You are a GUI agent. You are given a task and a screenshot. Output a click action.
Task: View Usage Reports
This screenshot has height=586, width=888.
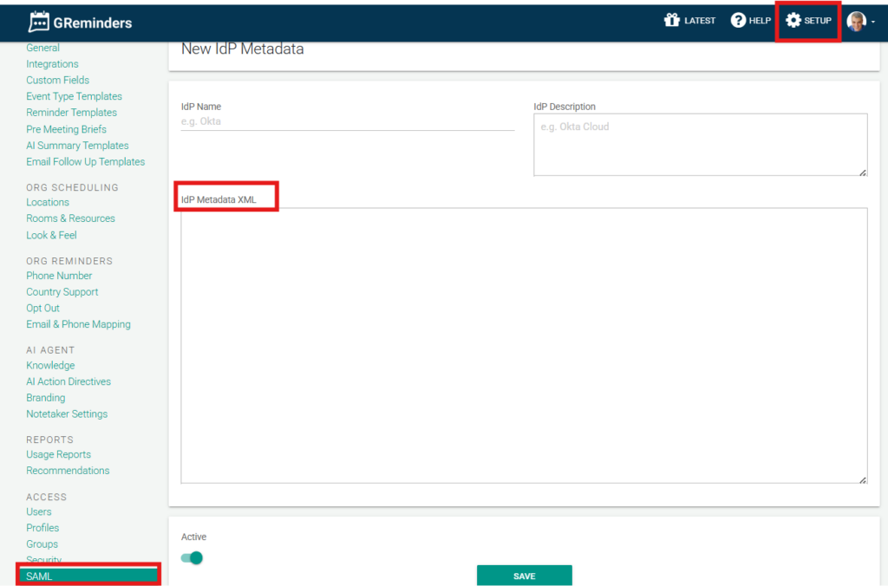click(58, 454)
